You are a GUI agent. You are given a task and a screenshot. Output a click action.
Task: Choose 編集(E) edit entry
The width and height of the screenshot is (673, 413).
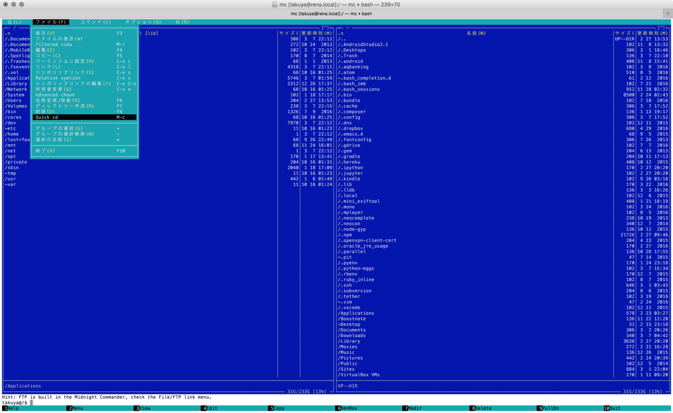tap(84, 50)
